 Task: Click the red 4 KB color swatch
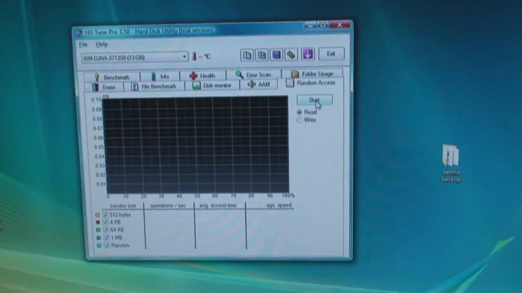point(97,223)
